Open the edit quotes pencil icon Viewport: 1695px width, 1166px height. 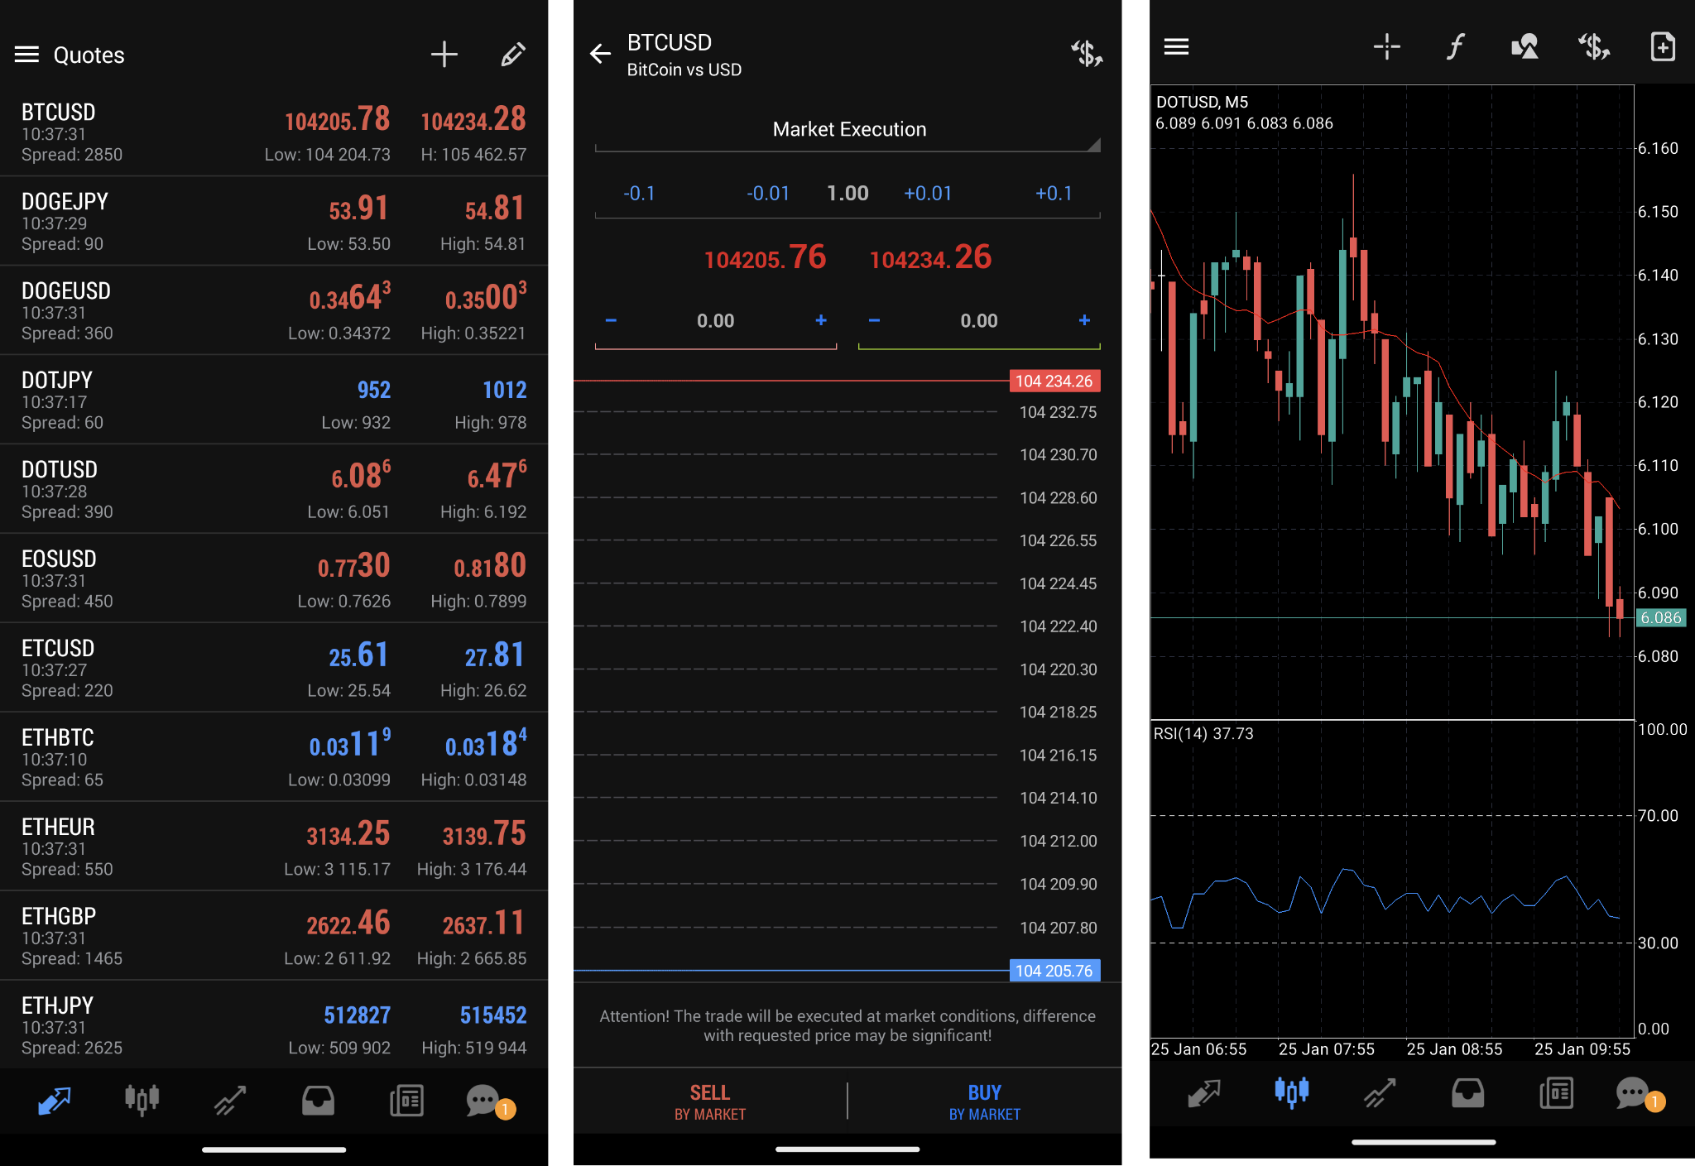coord(512,55)
